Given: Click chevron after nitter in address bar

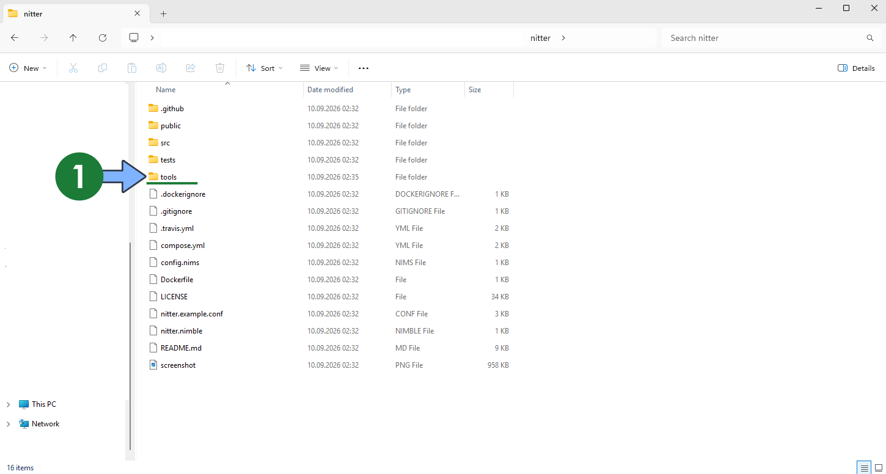Looking at the screenshot, I should (x=563, y=38).
